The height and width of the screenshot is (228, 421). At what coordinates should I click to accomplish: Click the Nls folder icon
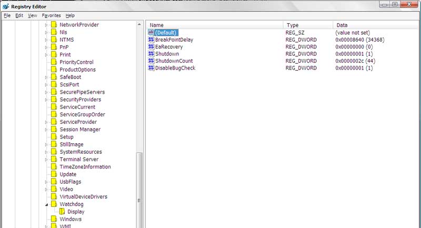[54, 32]
